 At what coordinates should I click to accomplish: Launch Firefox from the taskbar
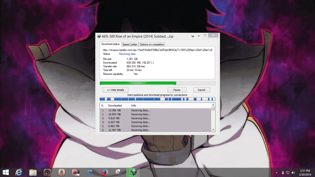104,172
